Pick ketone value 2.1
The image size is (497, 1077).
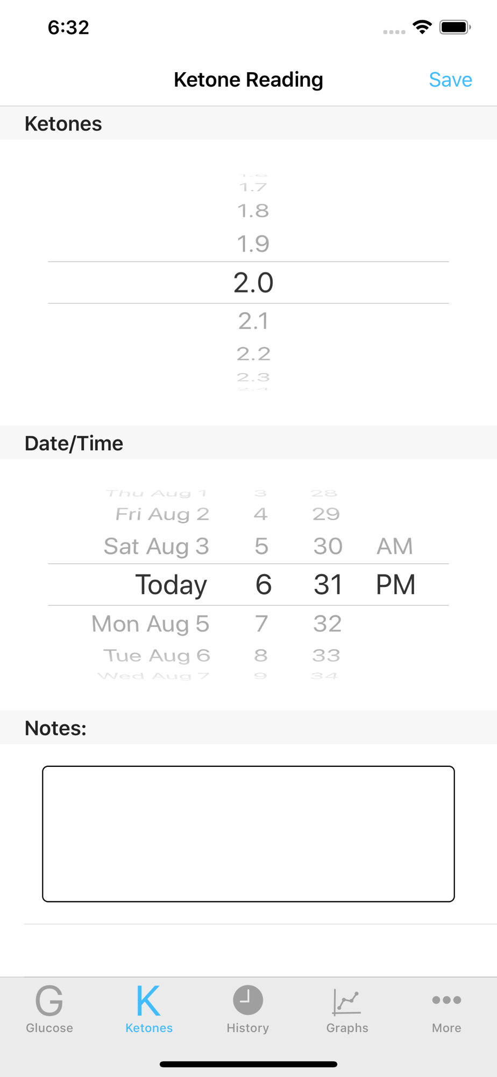click(253, 321)
